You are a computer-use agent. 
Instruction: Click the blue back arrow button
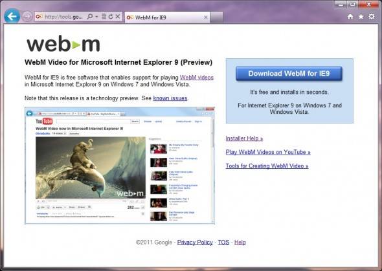tap(12, 16)
